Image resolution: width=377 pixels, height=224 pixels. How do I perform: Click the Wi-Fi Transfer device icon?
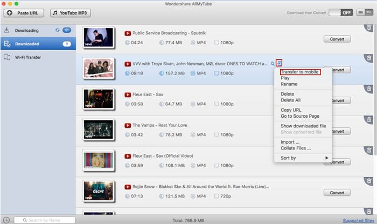pyautogui.click(x=7, y=57)
